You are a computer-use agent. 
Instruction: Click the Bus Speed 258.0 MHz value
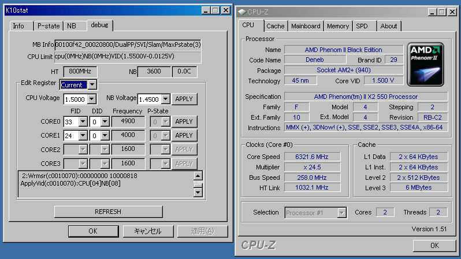[312, 177]
